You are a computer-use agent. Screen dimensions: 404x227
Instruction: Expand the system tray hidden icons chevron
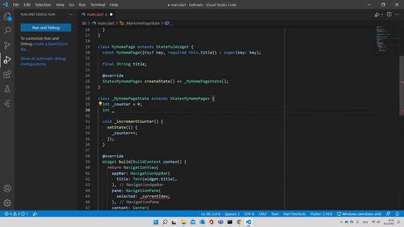pyautogui.click(x=342, y=222)
